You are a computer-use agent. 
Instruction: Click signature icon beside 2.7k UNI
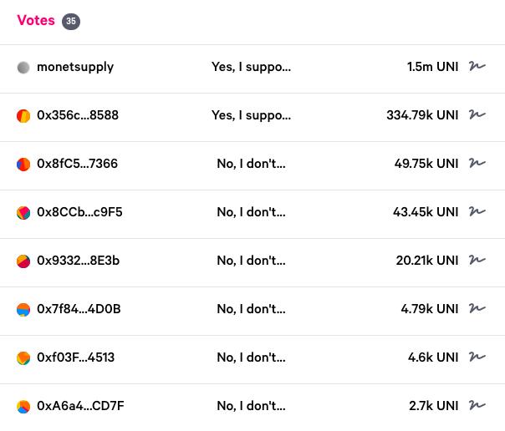[x=477, y=406]
